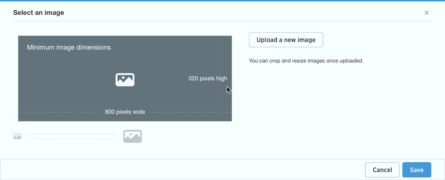Click the small image icon beside the slider
This screenshot has width=445, height=180.
(17, 136)
